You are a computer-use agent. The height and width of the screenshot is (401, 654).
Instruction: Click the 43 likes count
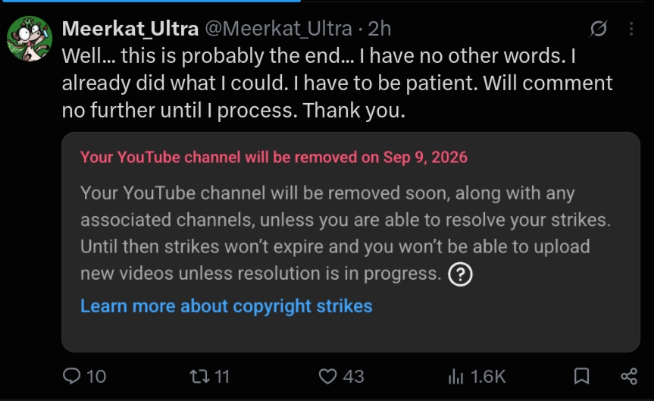(353, 377)
